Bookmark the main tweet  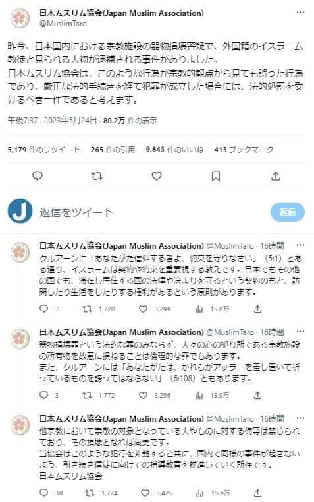click(x=216, y=175)
